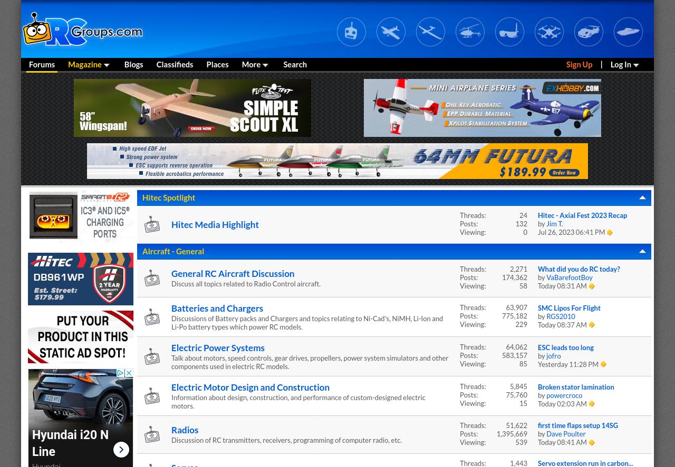Collapse the Hitec Spotlight section
The height and width of the screenshot is (467, 675).
pyautogui.click(x=642, y=197)
